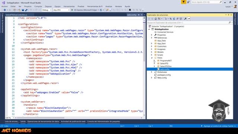Viewport: 238px width, 134px height.
Task: Collapse the WebApplication project node
Action: point(149,29)
